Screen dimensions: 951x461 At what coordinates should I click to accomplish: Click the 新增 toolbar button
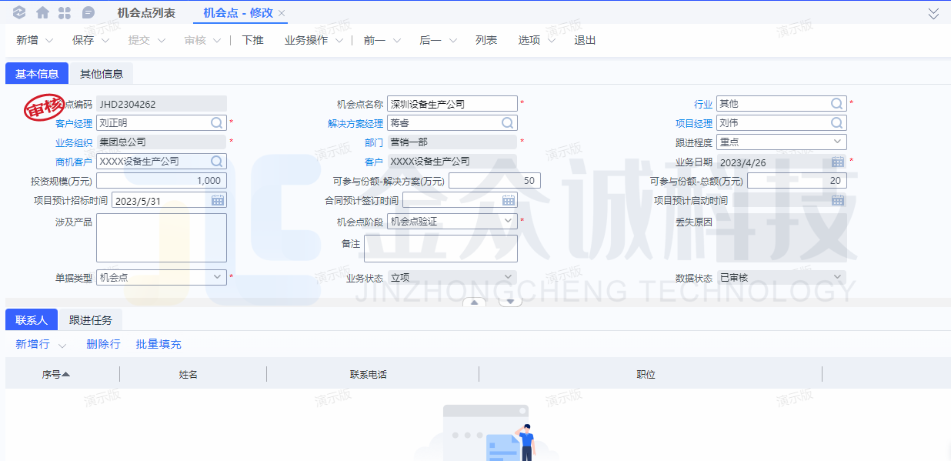pos(27,40)
